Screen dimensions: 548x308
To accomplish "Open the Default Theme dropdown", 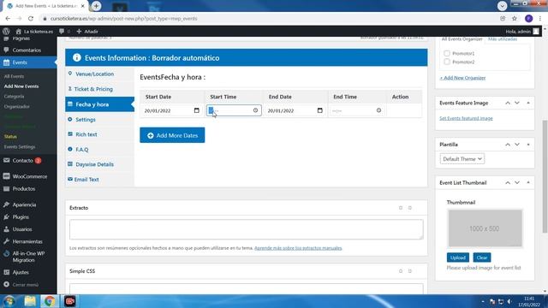I will tap(462, 159).
